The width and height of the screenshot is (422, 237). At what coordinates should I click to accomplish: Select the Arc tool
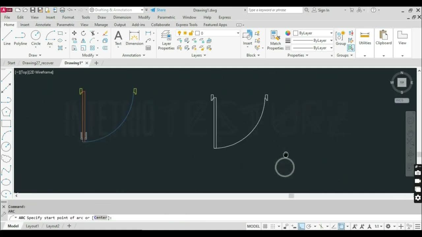tap(50, 36)
